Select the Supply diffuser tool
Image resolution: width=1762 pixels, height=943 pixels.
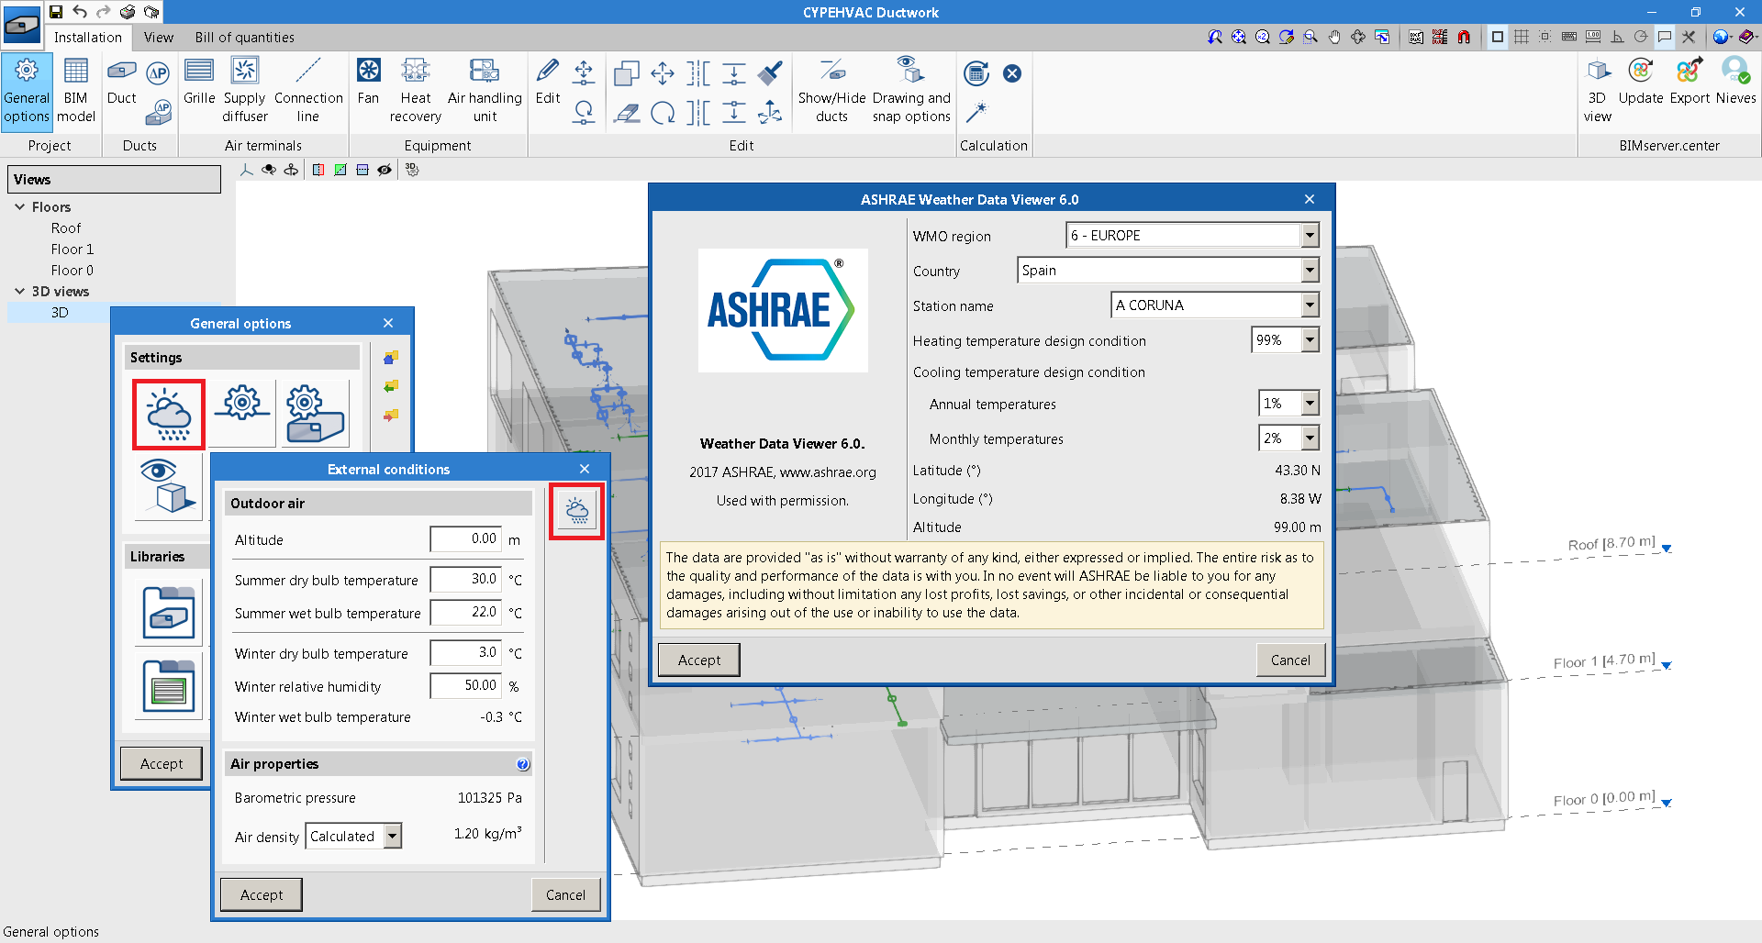[245, 91]
